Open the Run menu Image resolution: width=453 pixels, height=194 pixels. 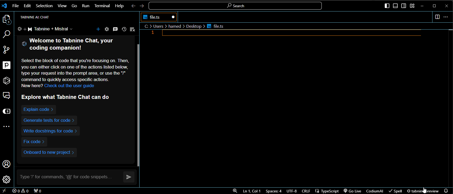click(86, 6)
